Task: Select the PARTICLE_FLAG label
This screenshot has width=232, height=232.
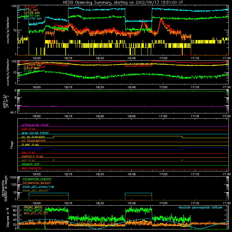Action: pos(32,156)
